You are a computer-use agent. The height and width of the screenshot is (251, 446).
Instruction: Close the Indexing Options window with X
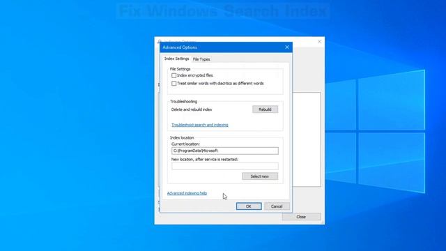click(319, 42)
